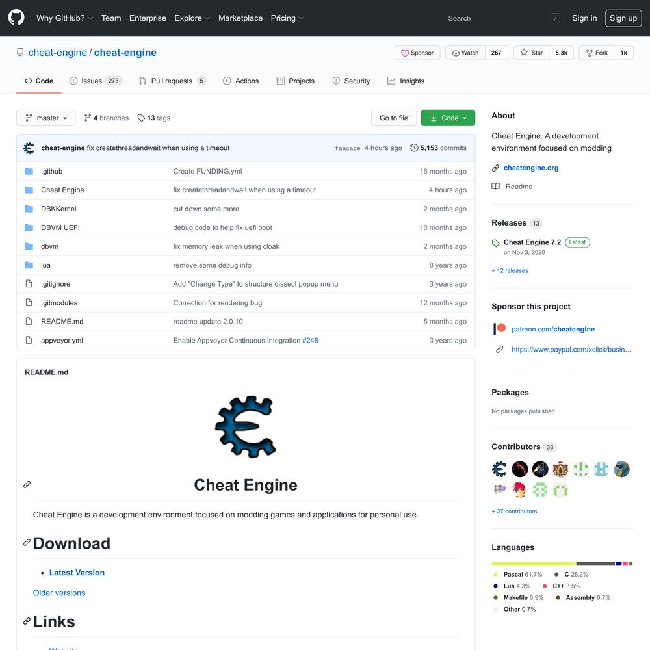Click the Team menu item
Screen dimensions: 650x650
tap(111, 18)
